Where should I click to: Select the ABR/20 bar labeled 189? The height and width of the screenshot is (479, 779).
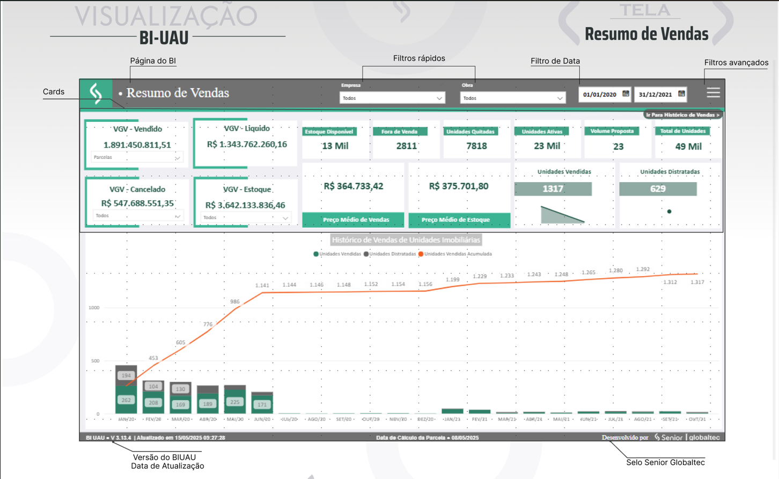208,404
